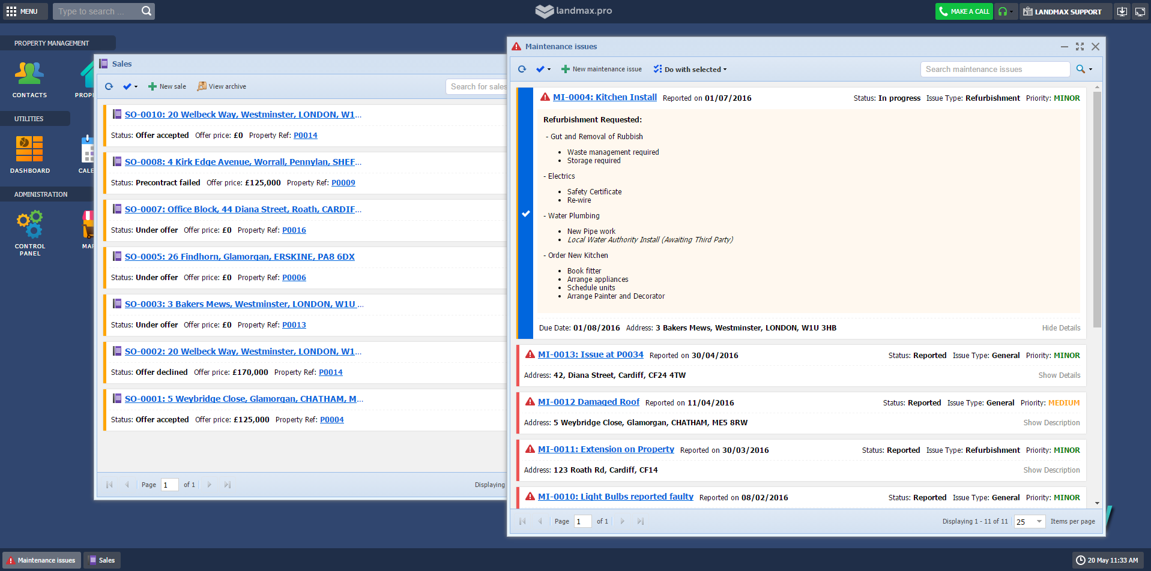Switch to the Sales taskbar tab
The width and height of the screenshot is (1151, 571).
(x=102, y=560)
